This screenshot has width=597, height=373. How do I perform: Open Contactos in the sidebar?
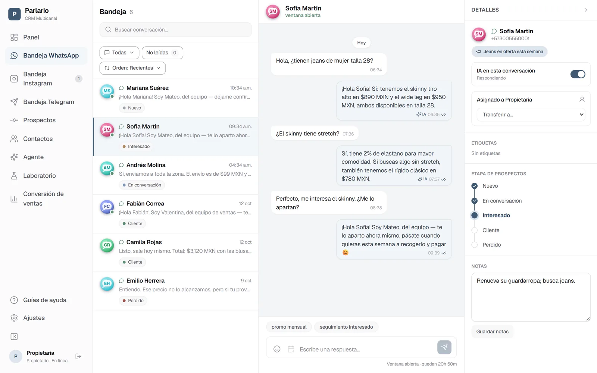click(46, 139)
